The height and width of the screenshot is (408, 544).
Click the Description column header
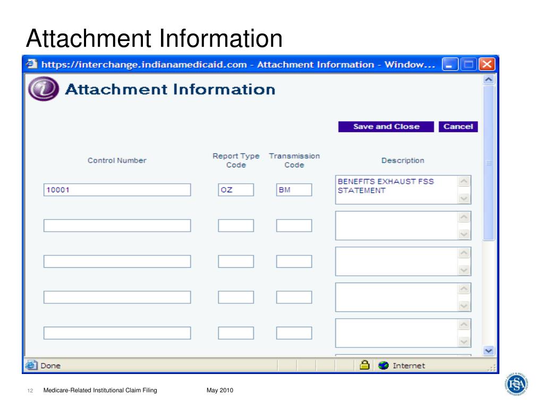click(403, 160)
